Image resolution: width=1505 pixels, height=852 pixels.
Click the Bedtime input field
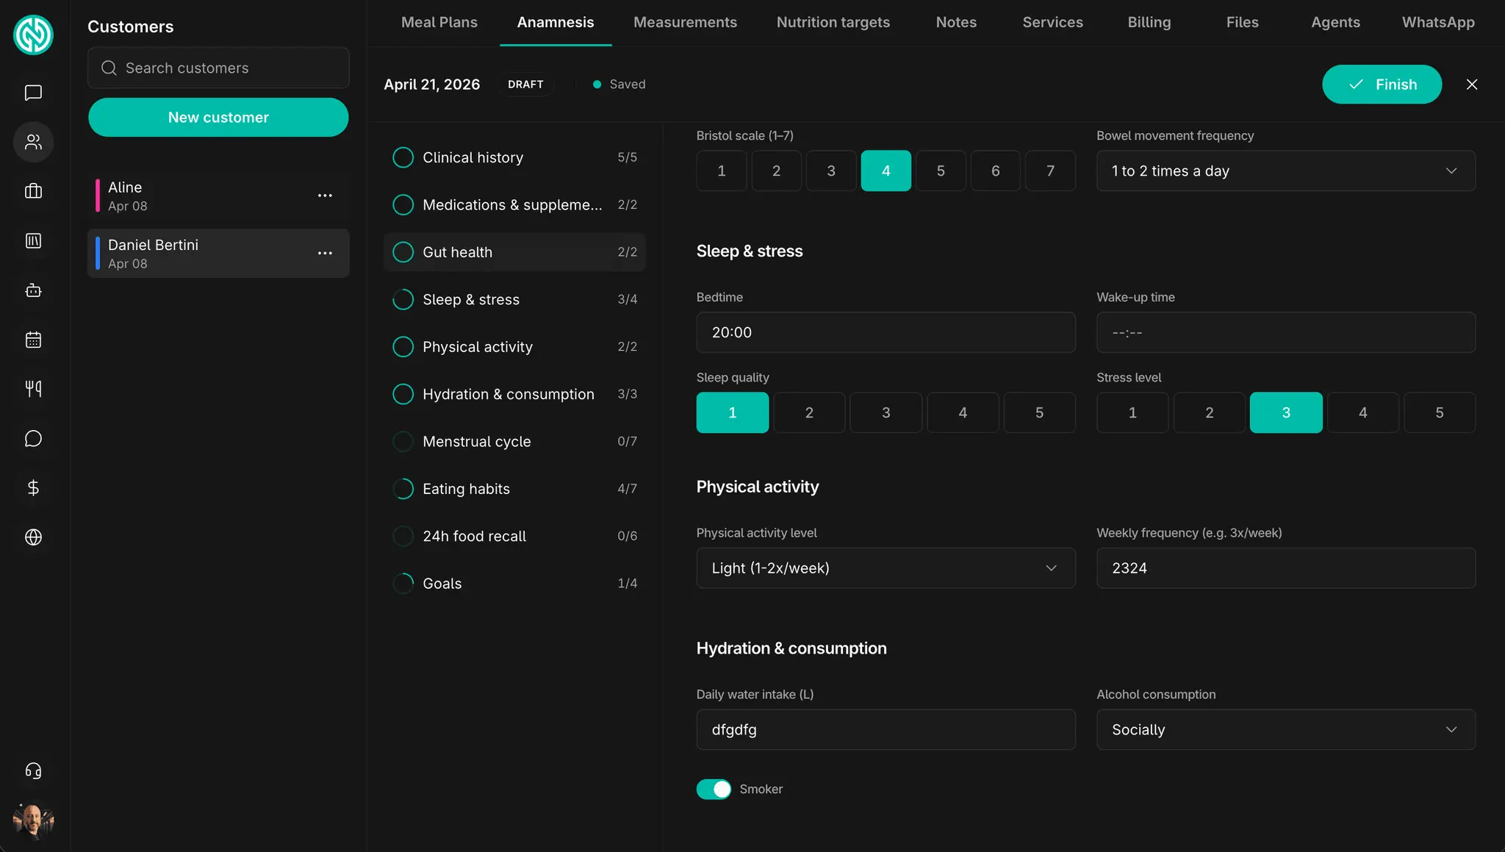pos(886,332)
